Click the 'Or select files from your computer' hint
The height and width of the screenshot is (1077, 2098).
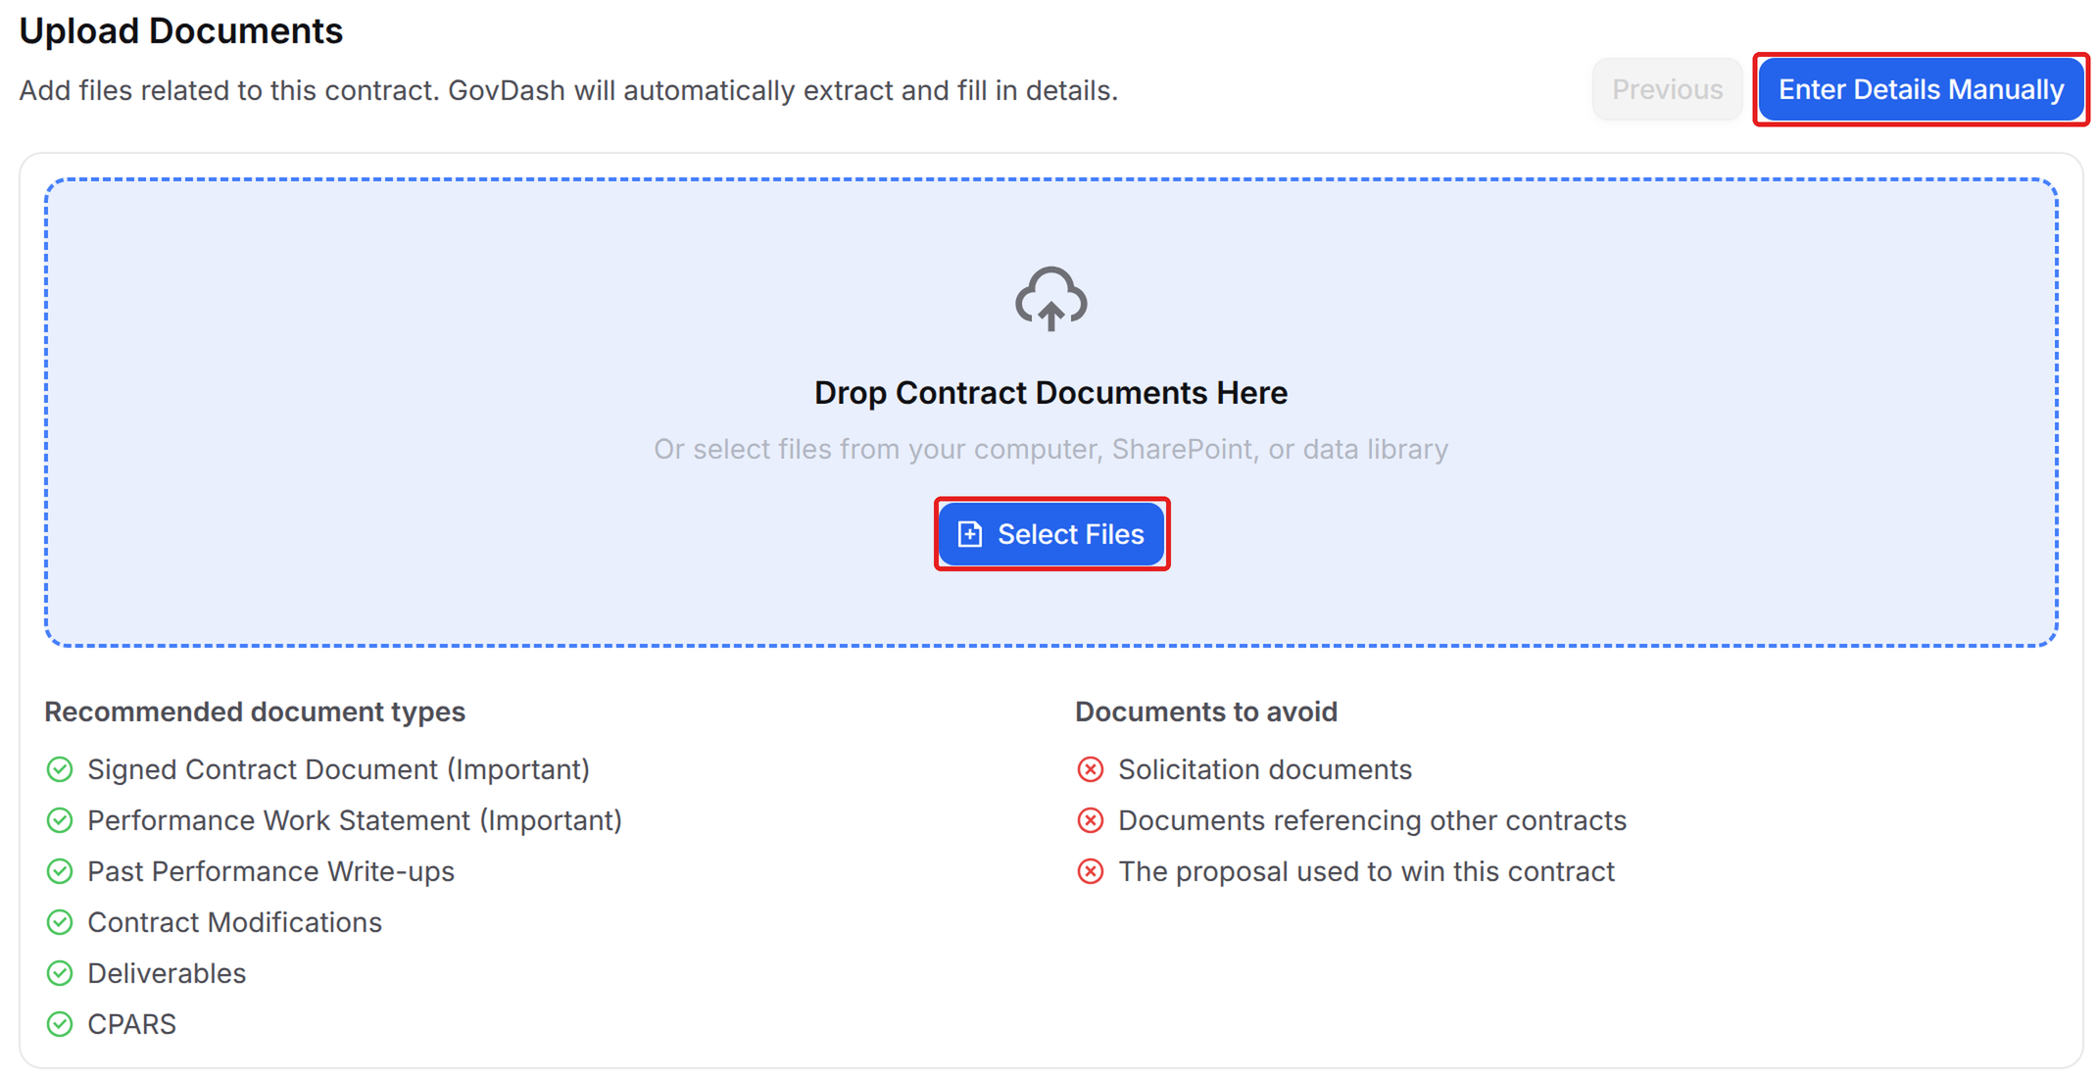pyautogui.click(x=1050, y=449)
